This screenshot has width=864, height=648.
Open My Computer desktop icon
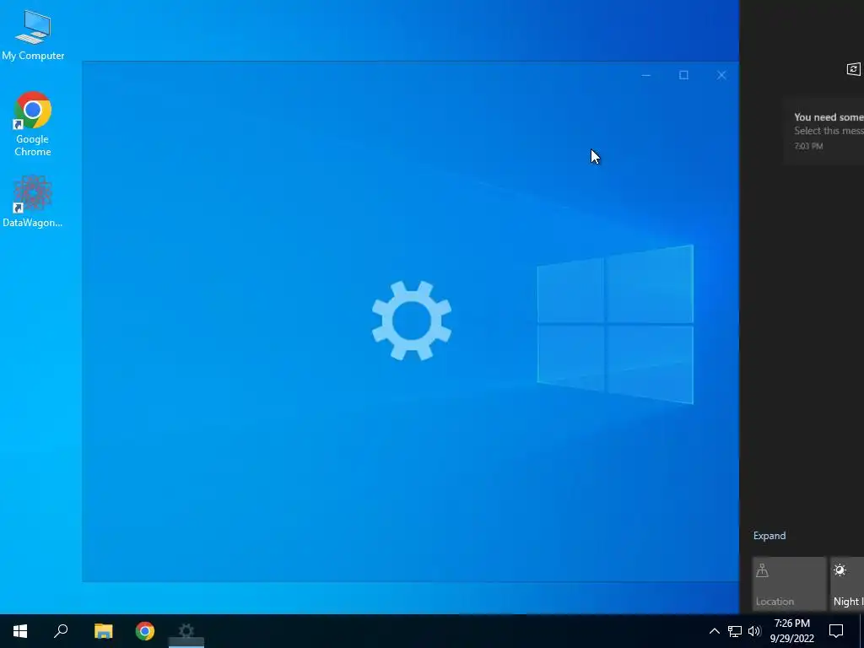[33, 35]
